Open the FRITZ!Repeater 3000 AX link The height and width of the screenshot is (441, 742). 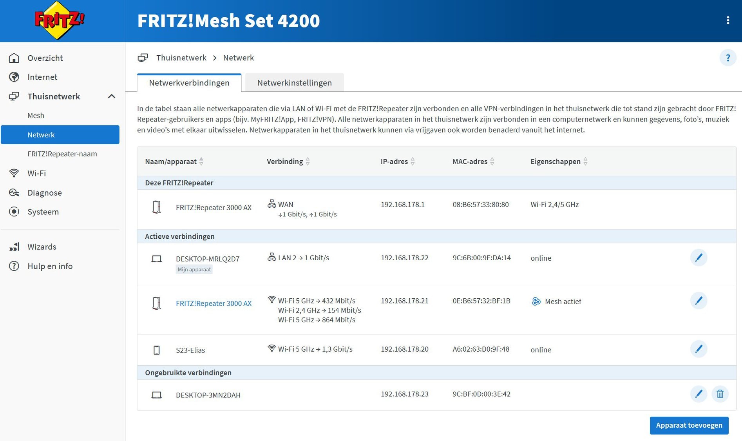pyautogui.click(x=214, y=303)
